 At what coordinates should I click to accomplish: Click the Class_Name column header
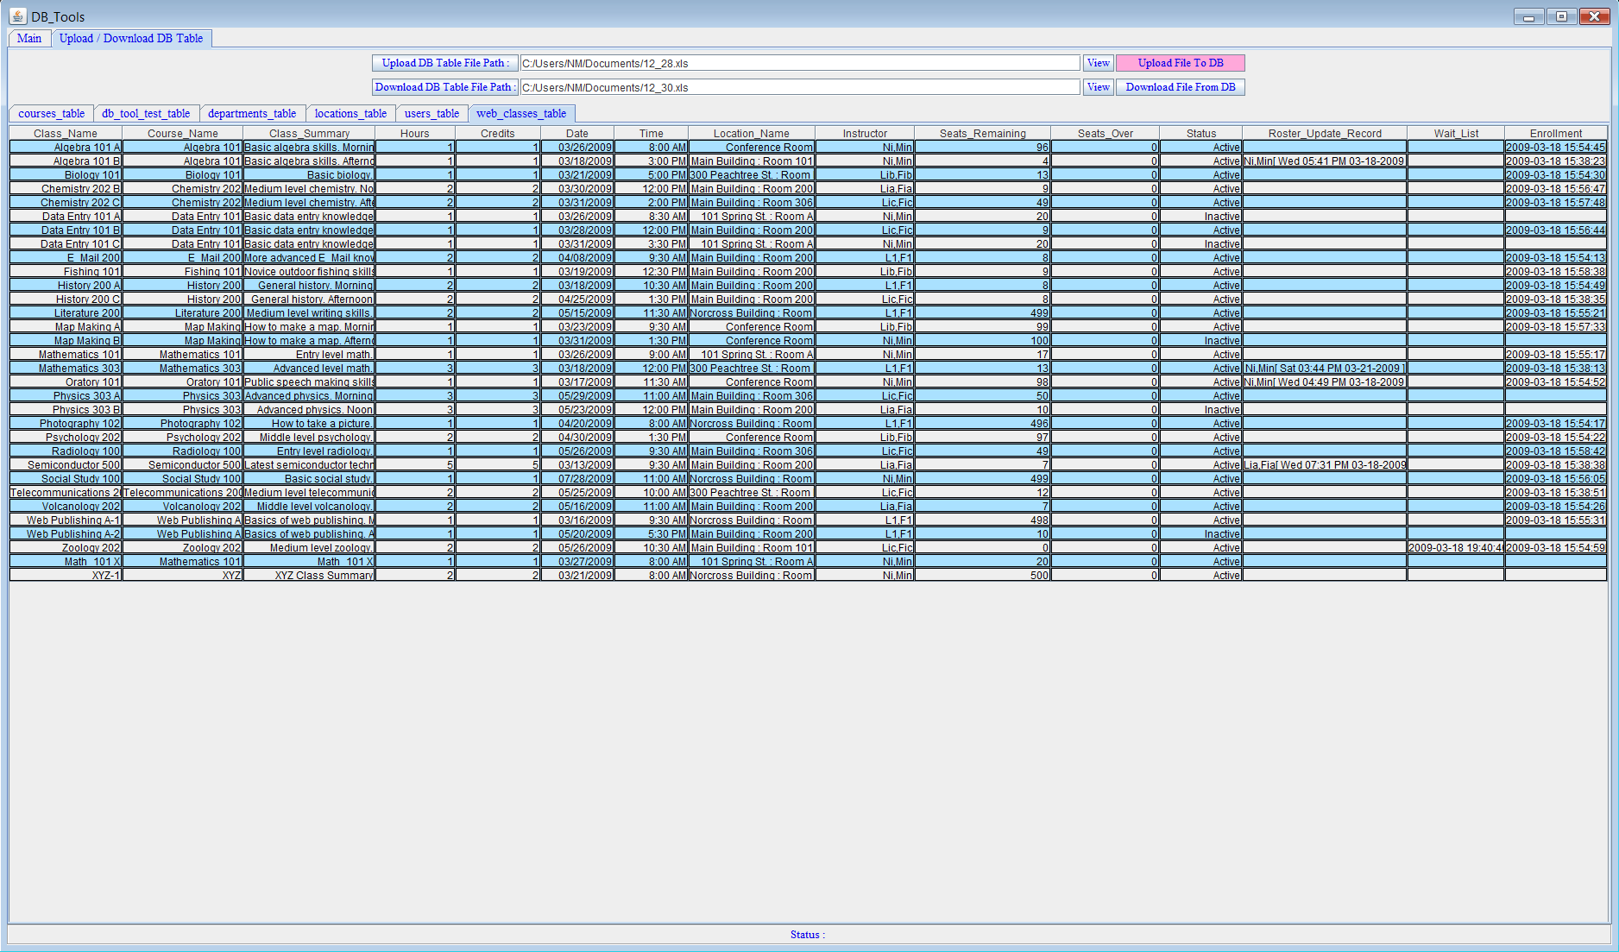[x=66, y=133]
